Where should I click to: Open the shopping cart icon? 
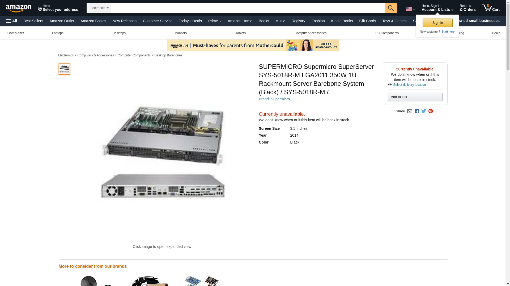[491, 8]
